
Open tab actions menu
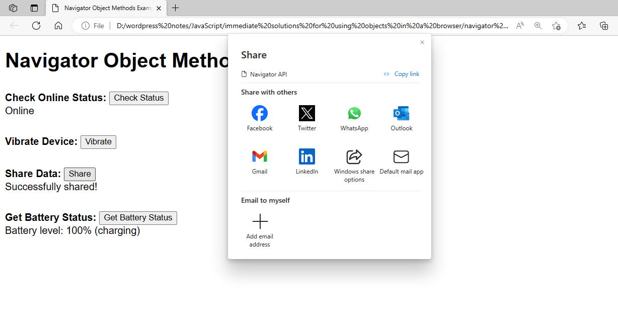pos(34,8)
